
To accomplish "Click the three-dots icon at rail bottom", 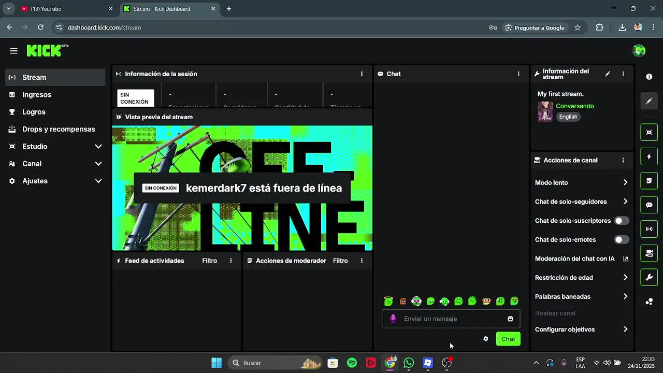I will (x=649, y=302).
